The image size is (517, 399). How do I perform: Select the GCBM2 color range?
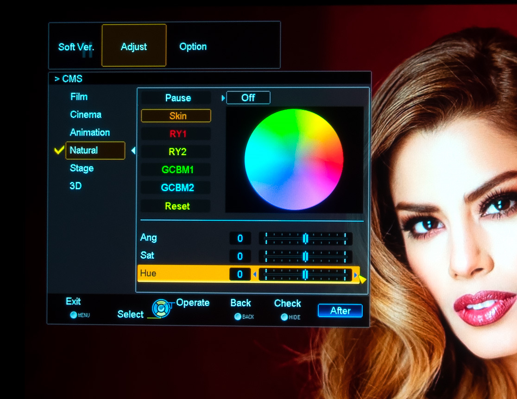click(176, 187)
